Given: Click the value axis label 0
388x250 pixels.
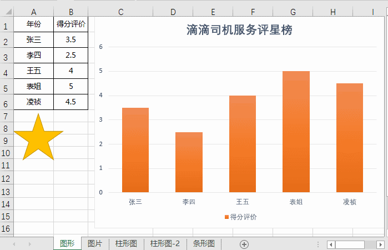Looking at the screenshot, I should 100,192.
